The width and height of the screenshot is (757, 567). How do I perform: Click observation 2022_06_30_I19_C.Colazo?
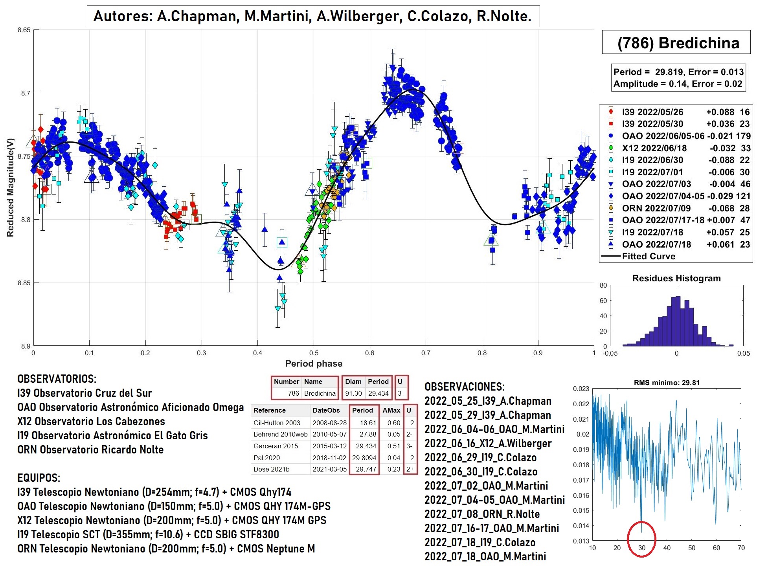tap(481, 472)
